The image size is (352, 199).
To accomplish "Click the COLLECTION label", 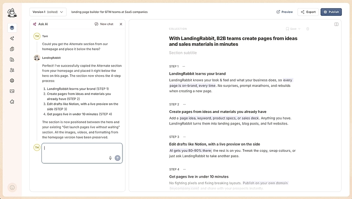I will [178, 29].
